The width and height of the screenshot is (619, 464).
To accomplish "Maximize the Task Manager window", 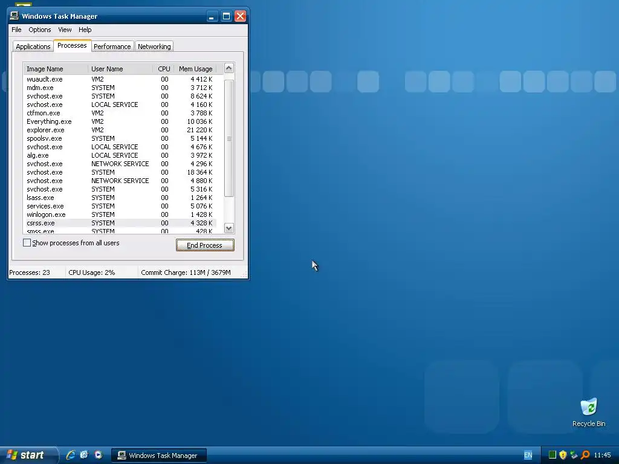I will (226, 16).
